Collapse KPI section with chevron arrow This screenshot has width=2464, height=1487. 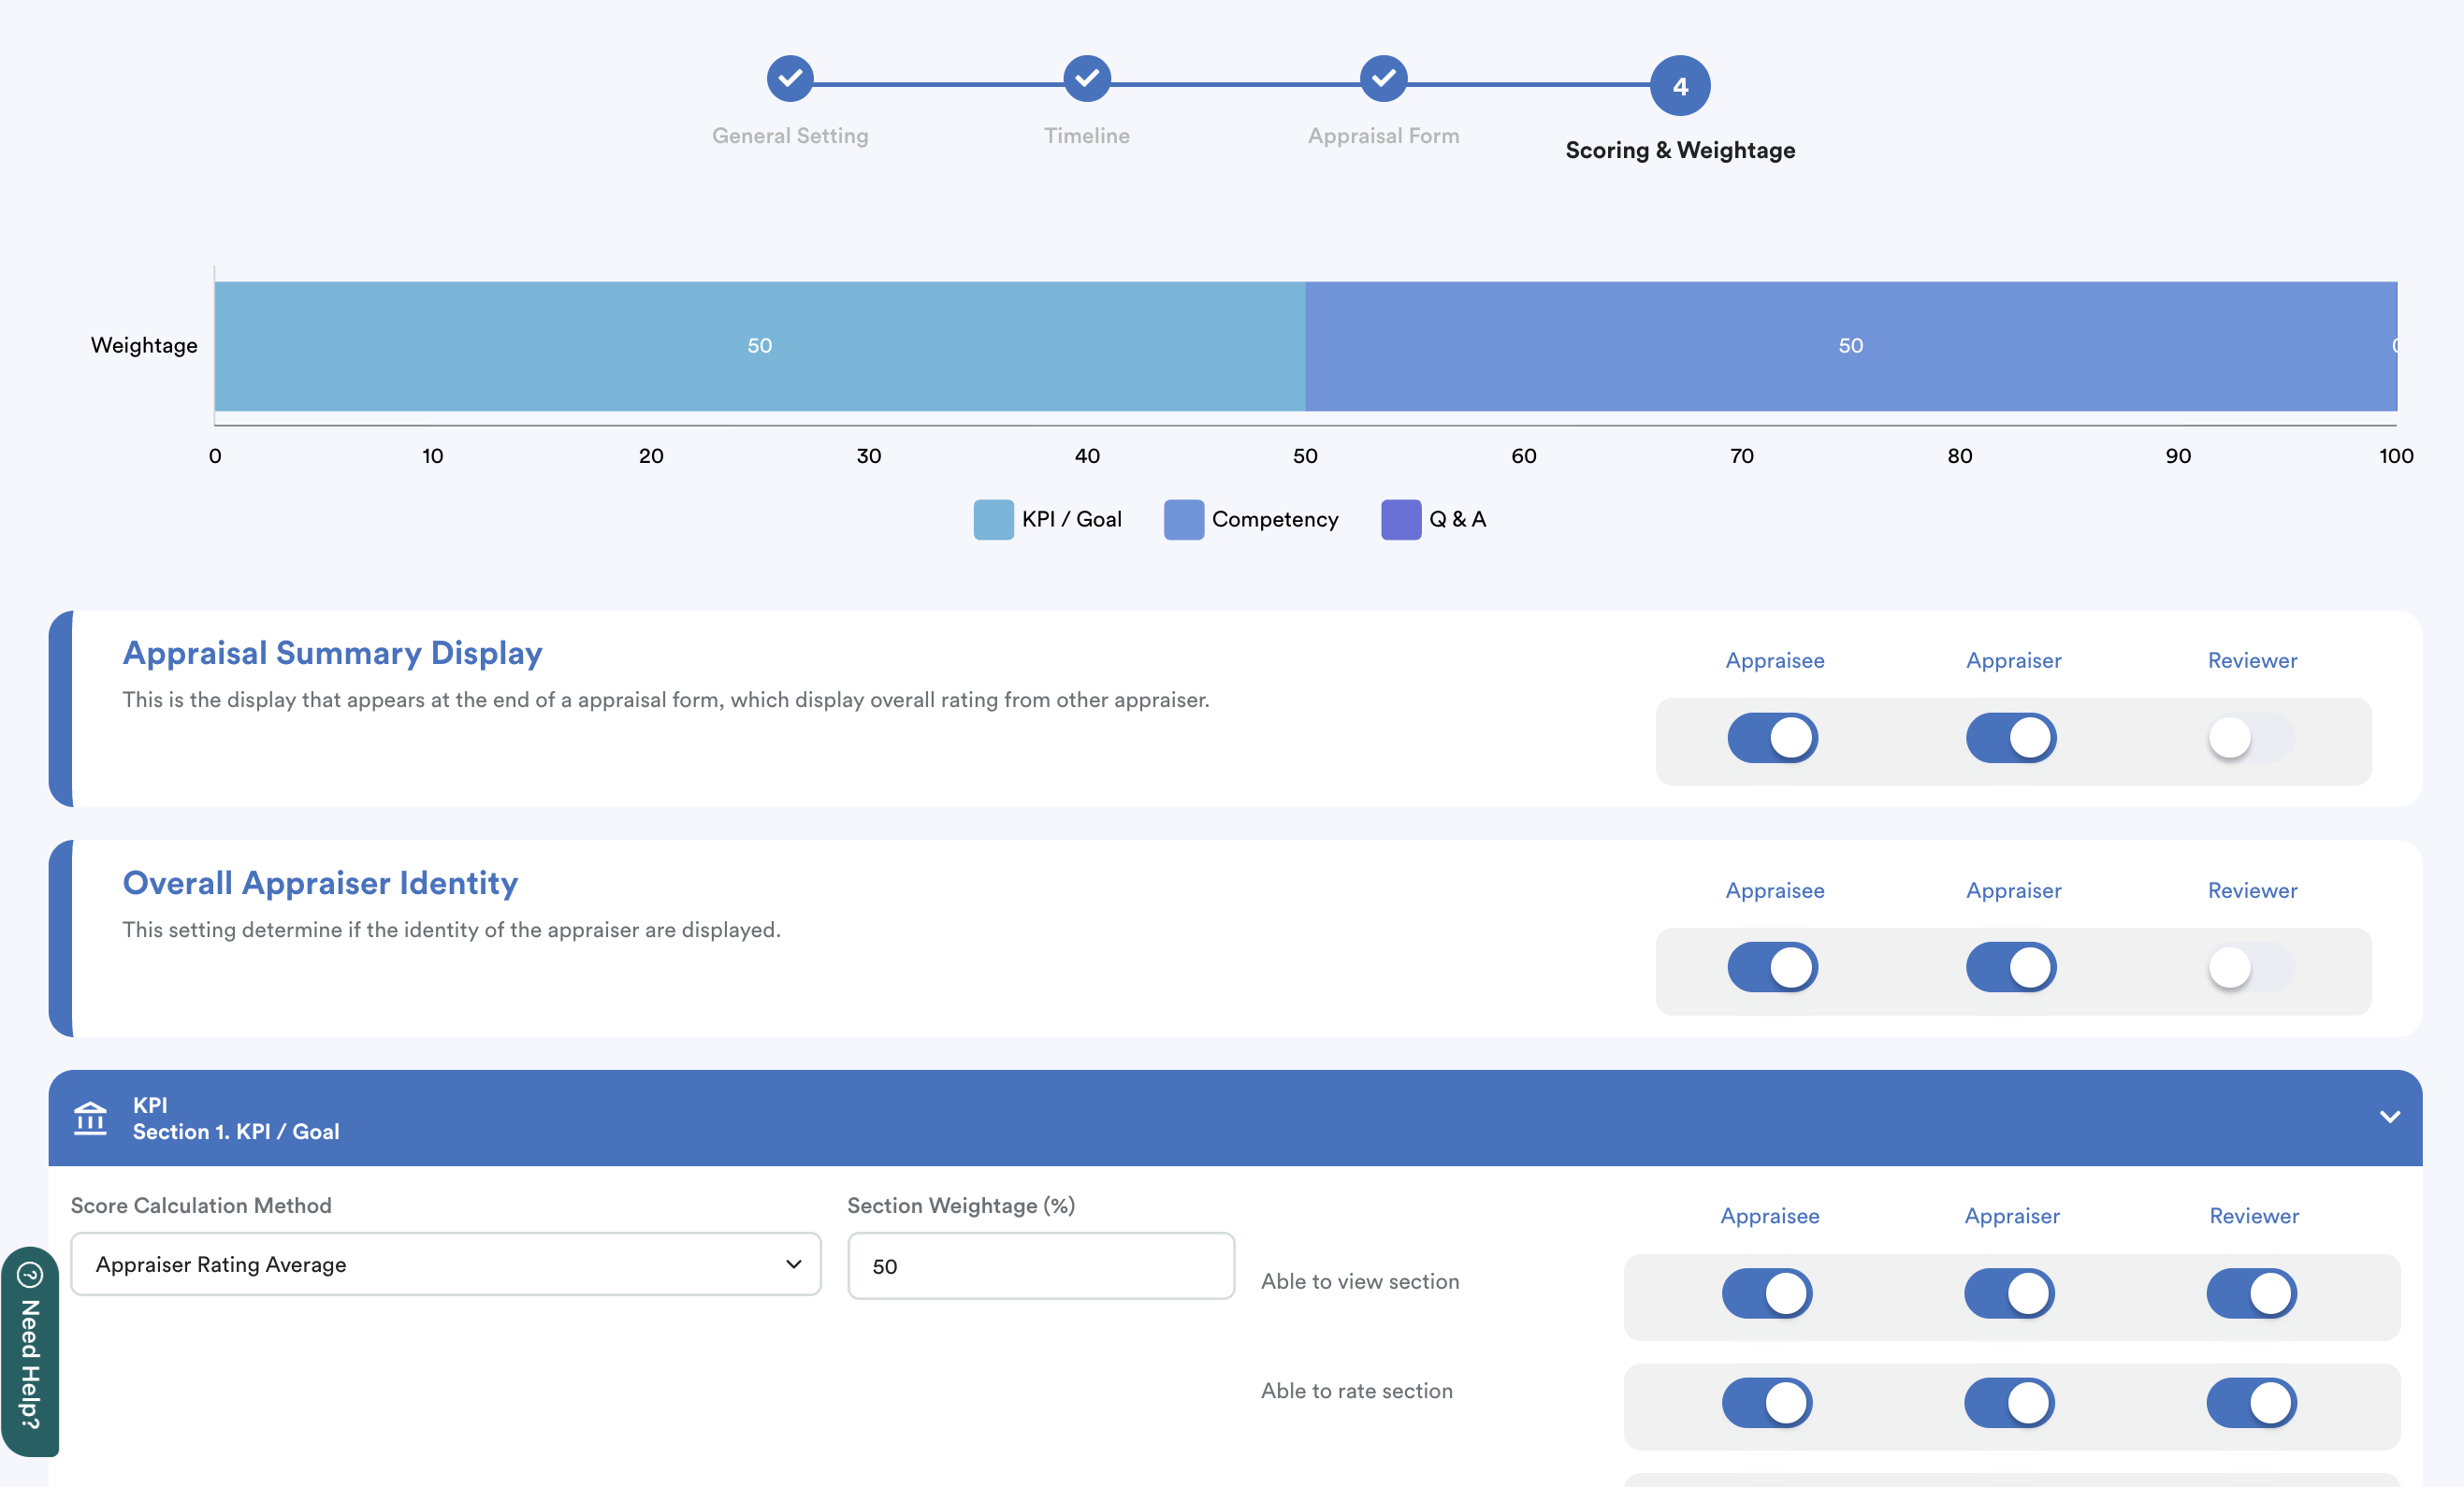point(2389,1117)
